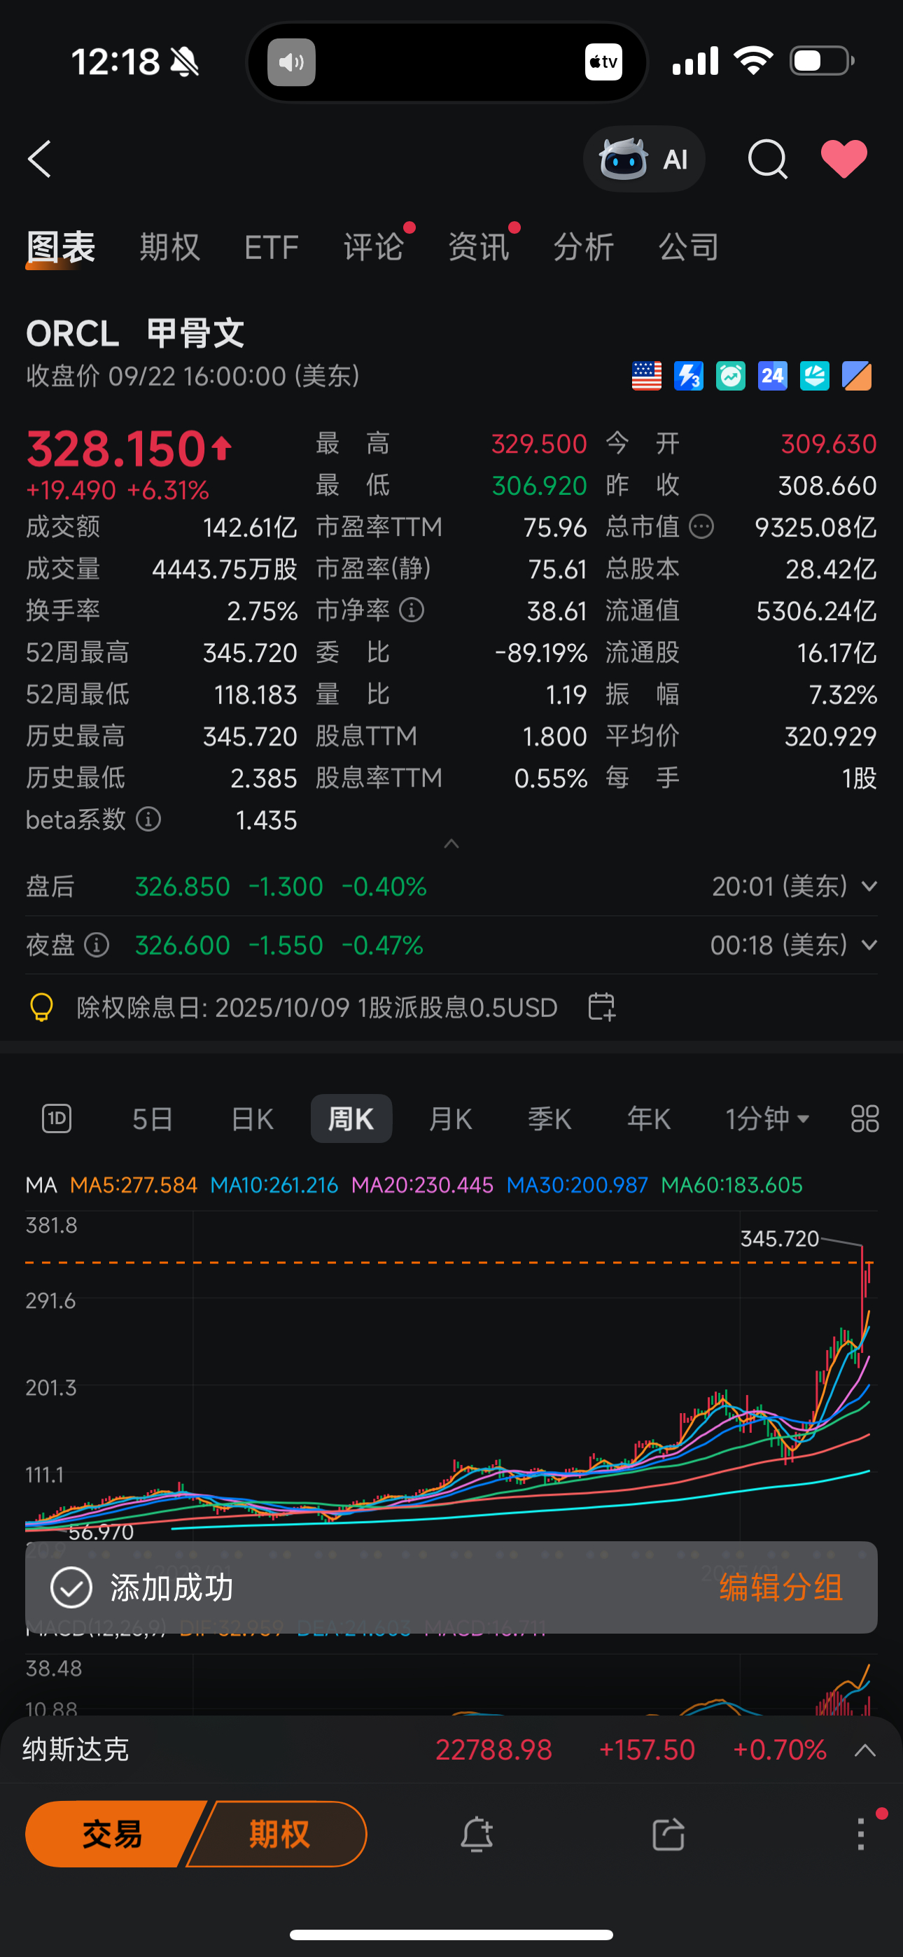Tap the Apple TV icon in Dynamic Island

(x=603, y=62)
